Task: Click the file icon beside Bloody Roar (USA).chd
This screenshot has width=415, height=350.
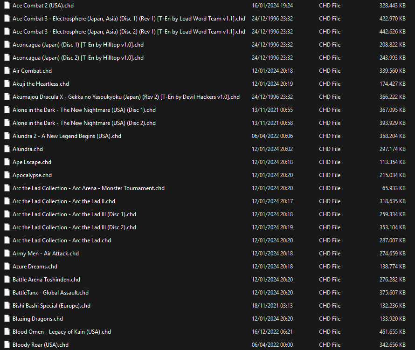Action: [x=7, y=345]
